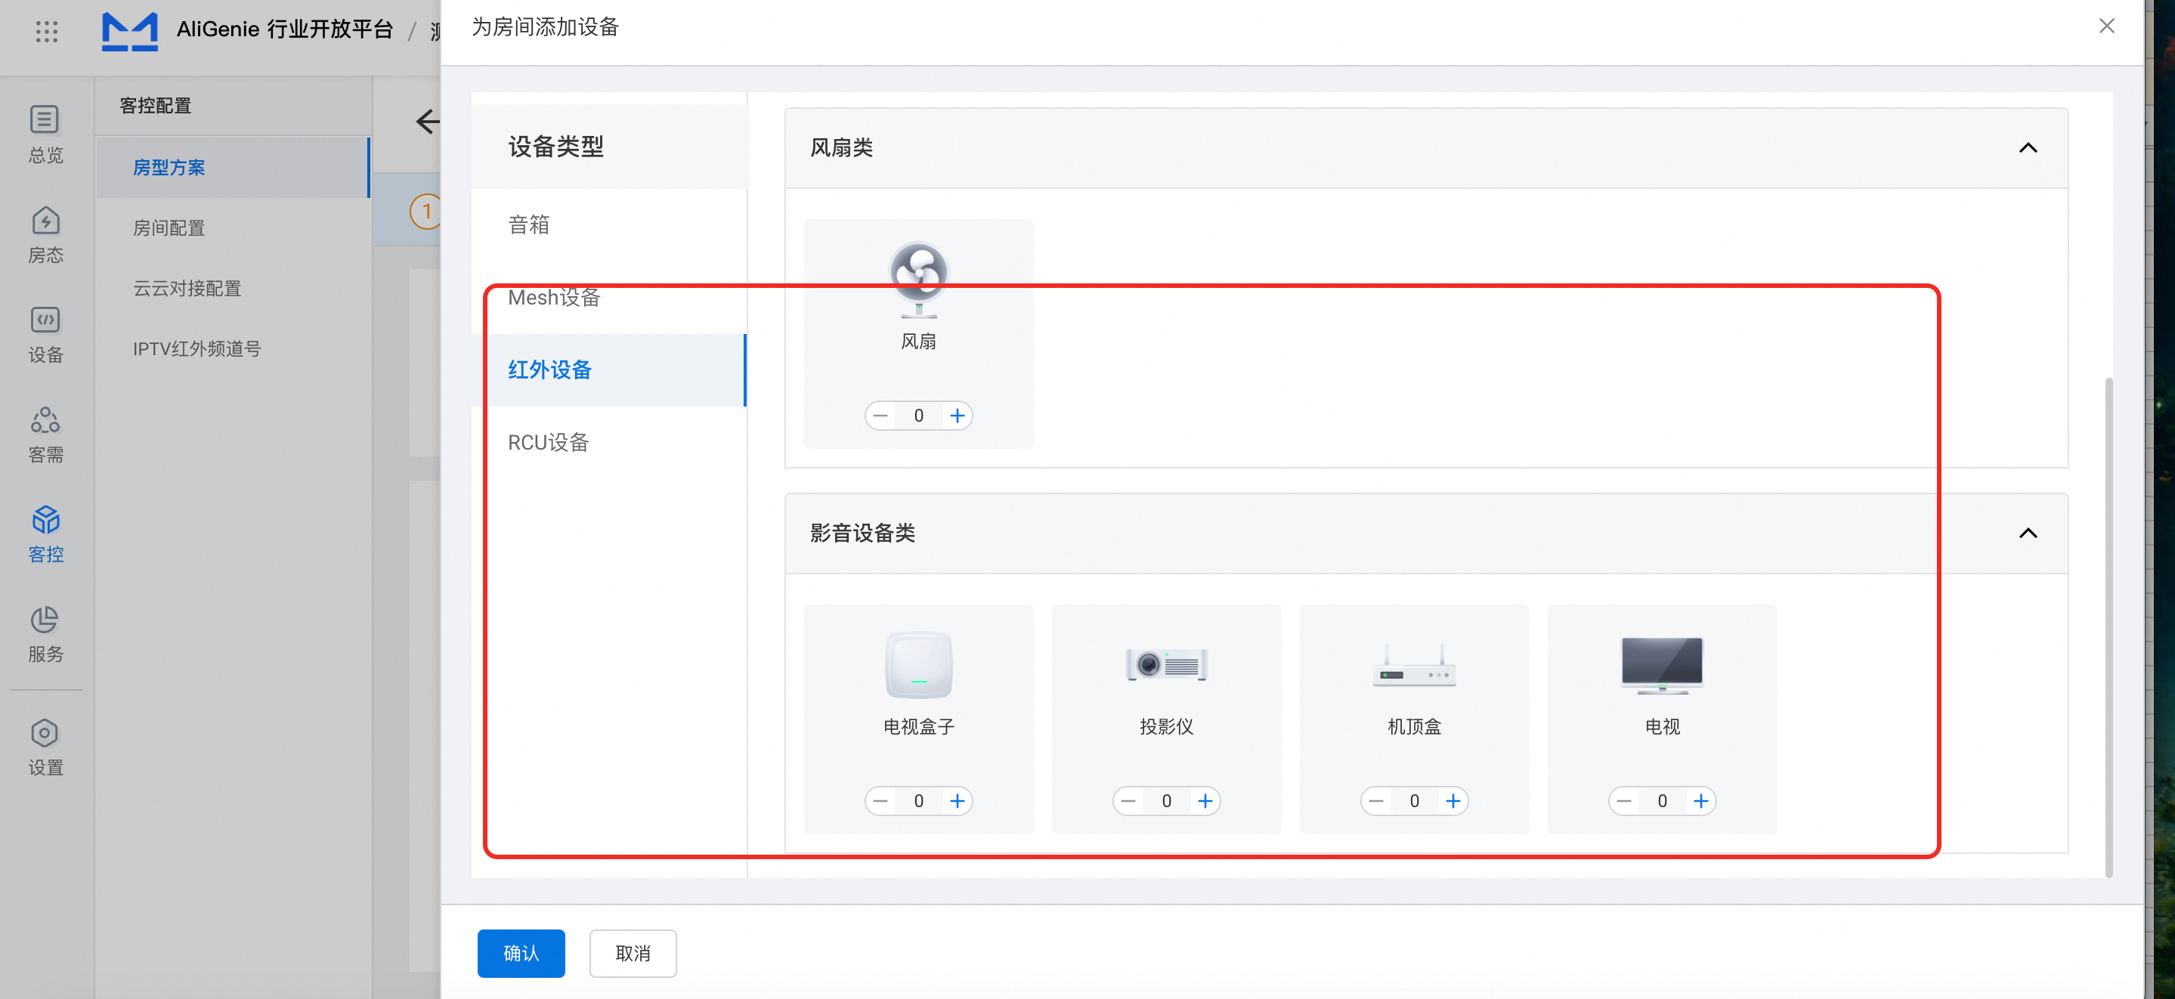Decrease the 投影仪 projector quantity
2175x999 pixels.
[1128, 800]
